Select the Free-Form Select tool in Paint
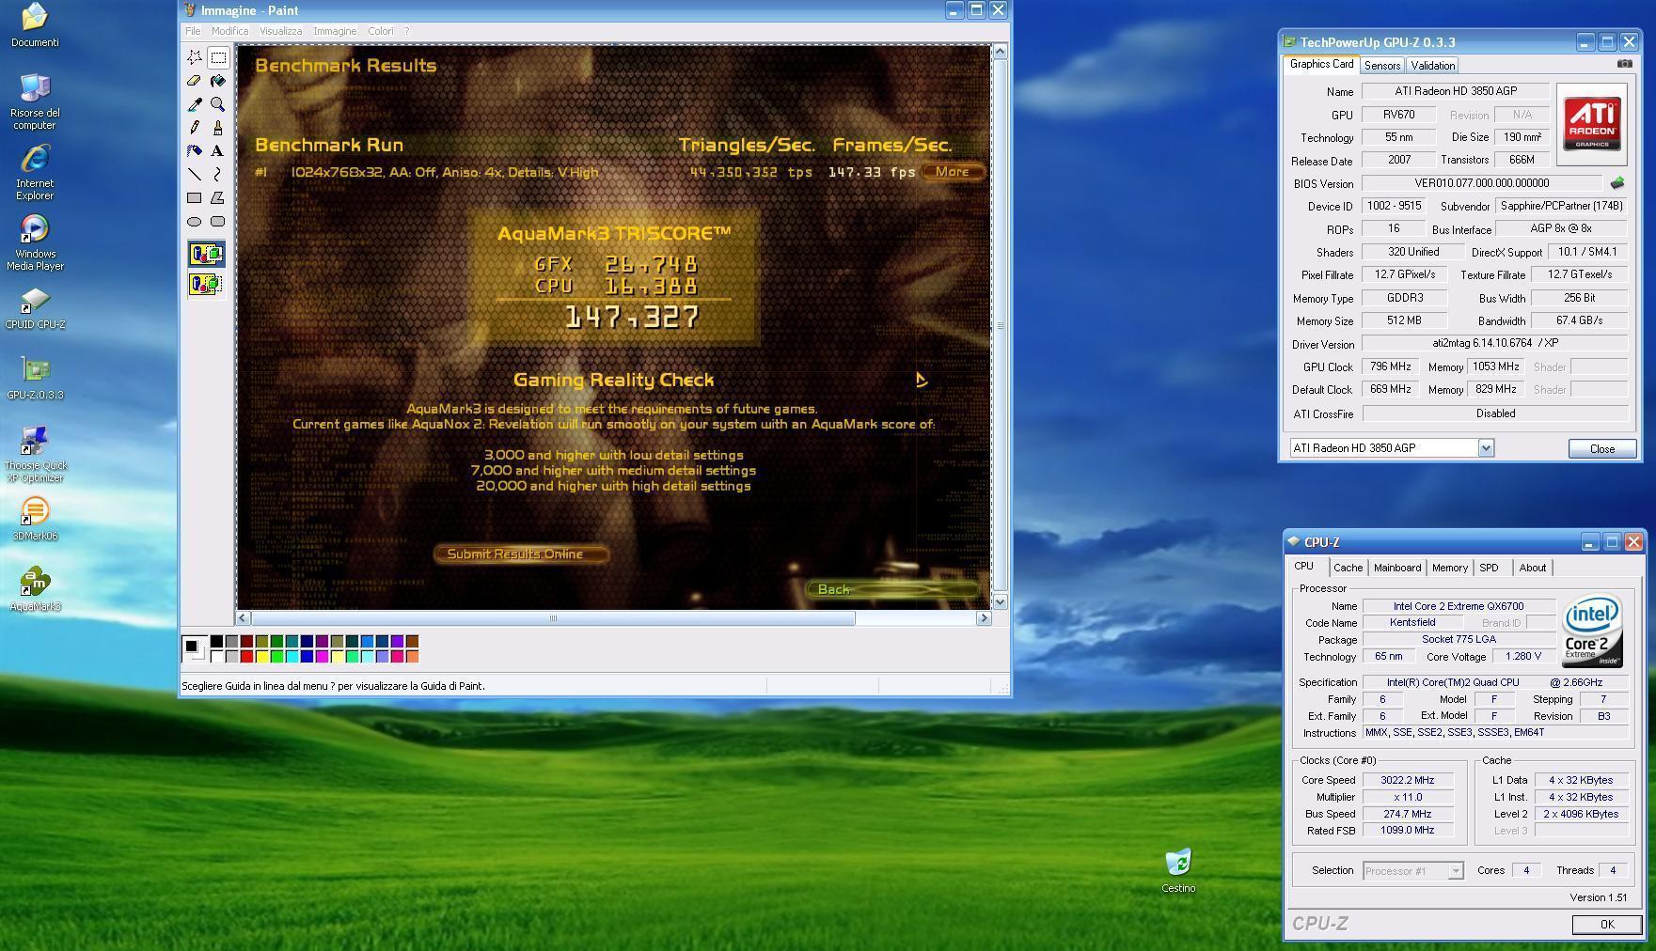1656x951 pixels. coord(195,57)
